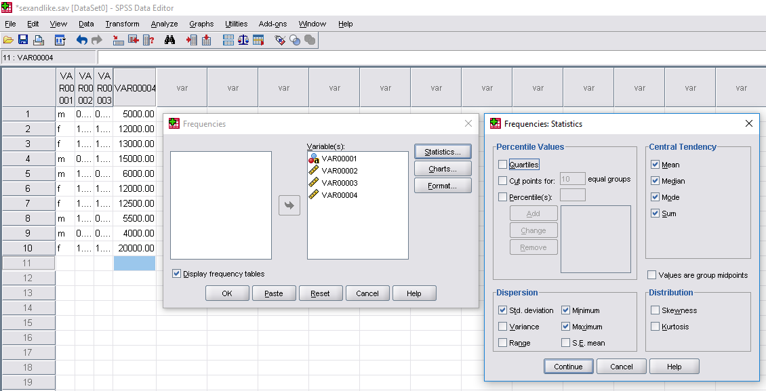Tick the Skewness checkbox
The height and width of the screenshot is (391, 766).
click(655, 310)
